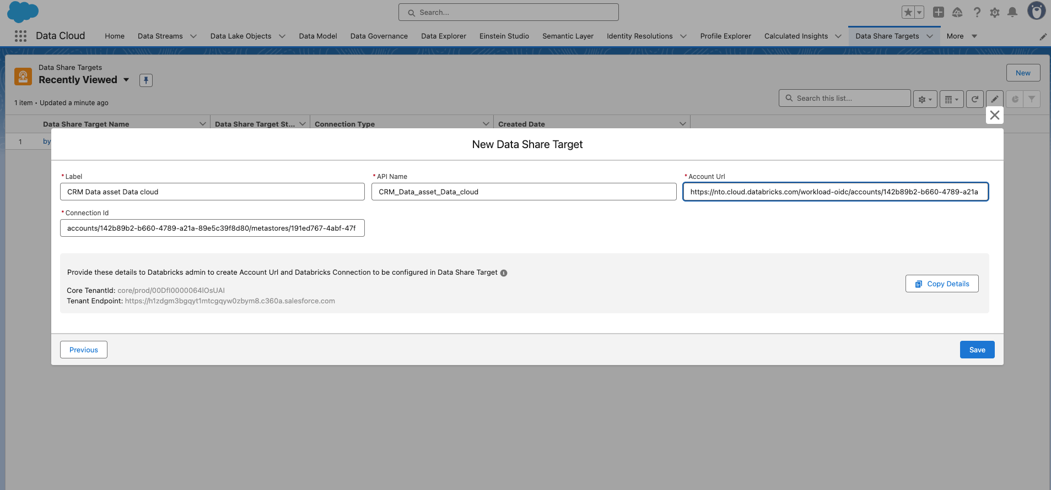Open the charts panel icon
This screenshot has width=1051, height=490.
1015,99
